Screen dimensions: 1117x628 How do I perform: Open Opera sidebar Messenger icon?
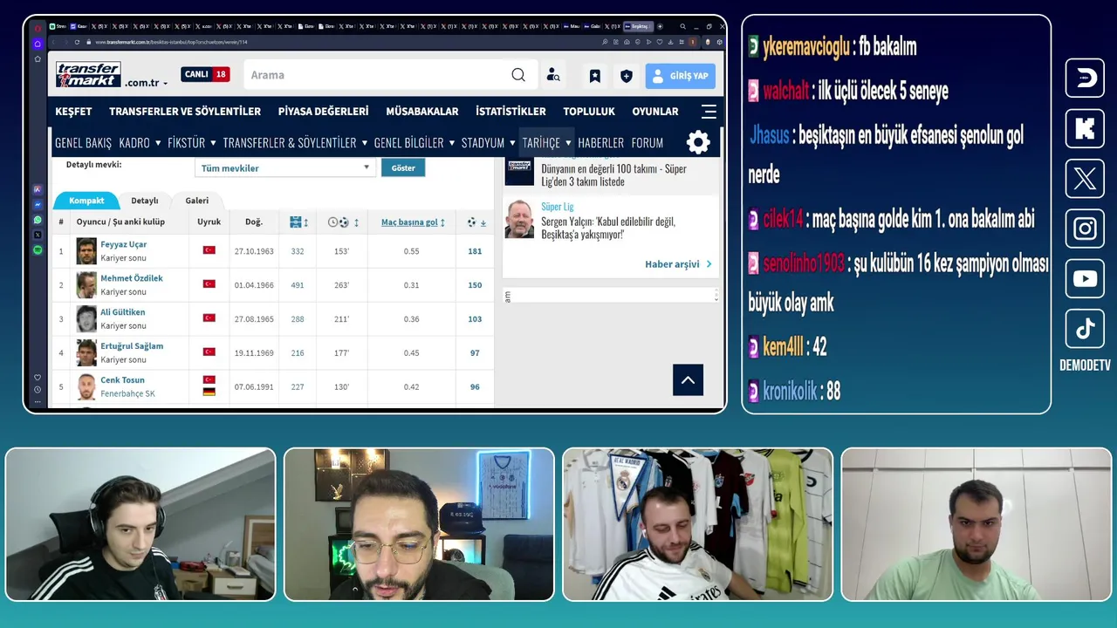(38, 204)
